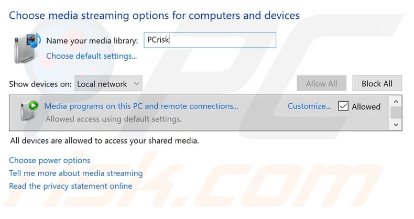The width and height of the screenshot is (414, 219).
Task: Click the Allowed label text
Action: (366, 106)
